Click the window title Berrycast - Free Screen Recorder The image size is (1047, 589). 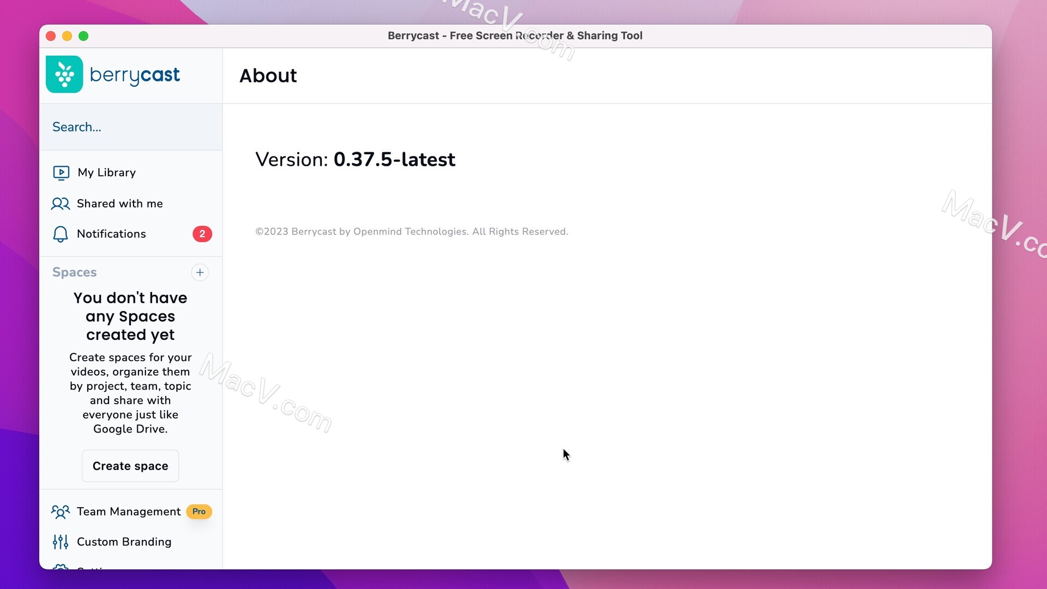(x=515, y=36)
